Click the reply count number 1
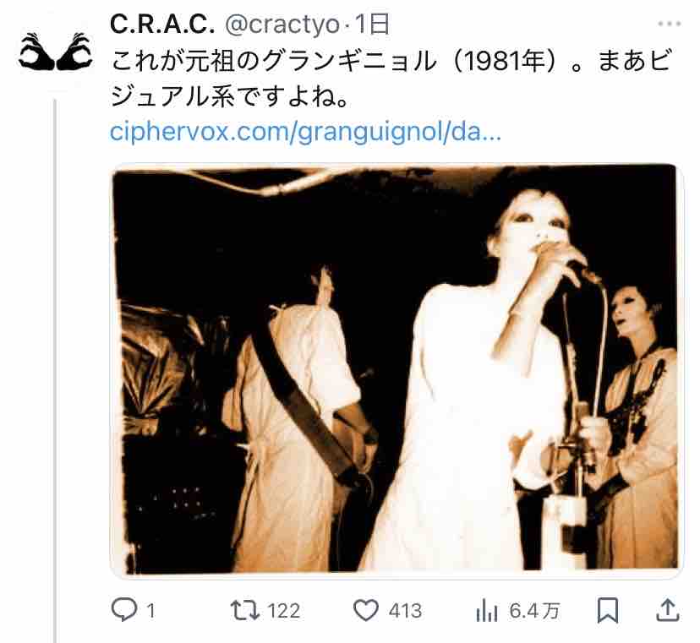The image size is (700, 643). click(150, 611)
